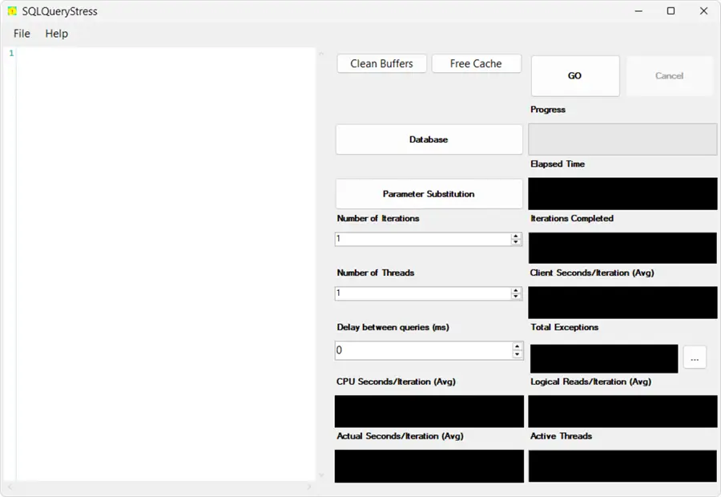Decrease Delay between queries with down arrow
Viewport: 721px width, 497px height.
click(x=518, y=354)
